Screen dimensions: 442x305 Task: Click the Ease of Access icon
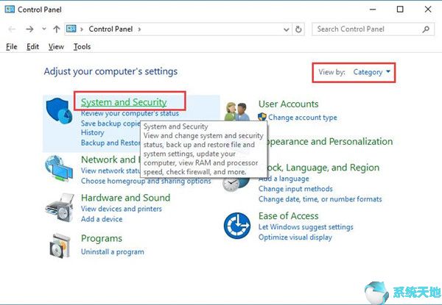[x=237, y=226]
